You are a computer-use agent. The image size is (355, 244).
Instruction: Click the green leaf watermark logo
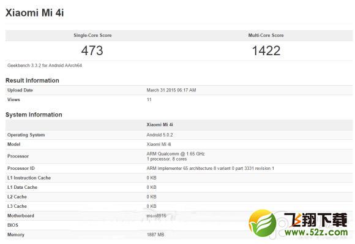click(263, 223)
